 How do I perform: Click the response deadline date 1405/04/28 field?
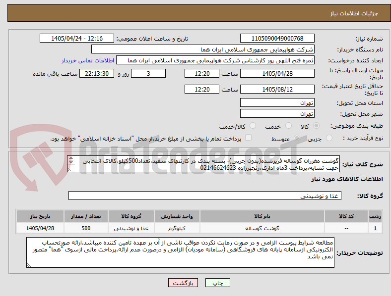click(277, 74)
